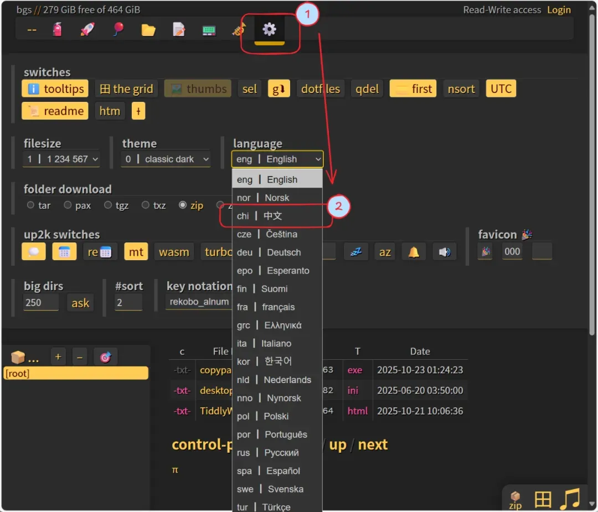Click the minus button in tree toolbar
The image size is (598, 512).
(80, 357)
